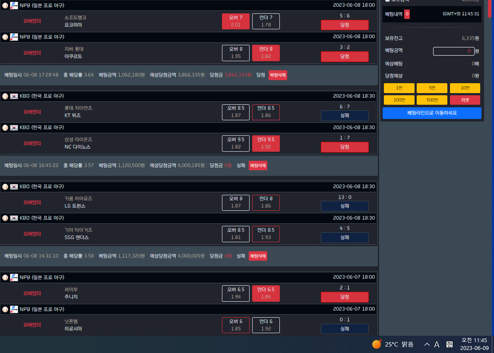The height and width of the screenshot is (353, 494).
Task: Delete the bet placed at 06-08 16:45:22
Action: click(x=258, y=166)
